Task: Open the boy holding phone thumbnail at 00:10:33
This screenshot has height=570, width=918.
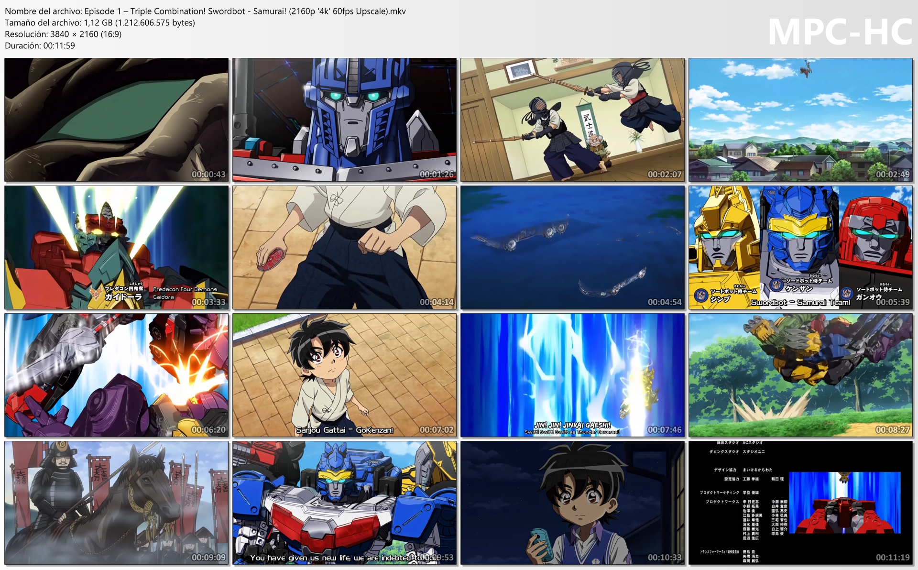Action: coord(573,503)
